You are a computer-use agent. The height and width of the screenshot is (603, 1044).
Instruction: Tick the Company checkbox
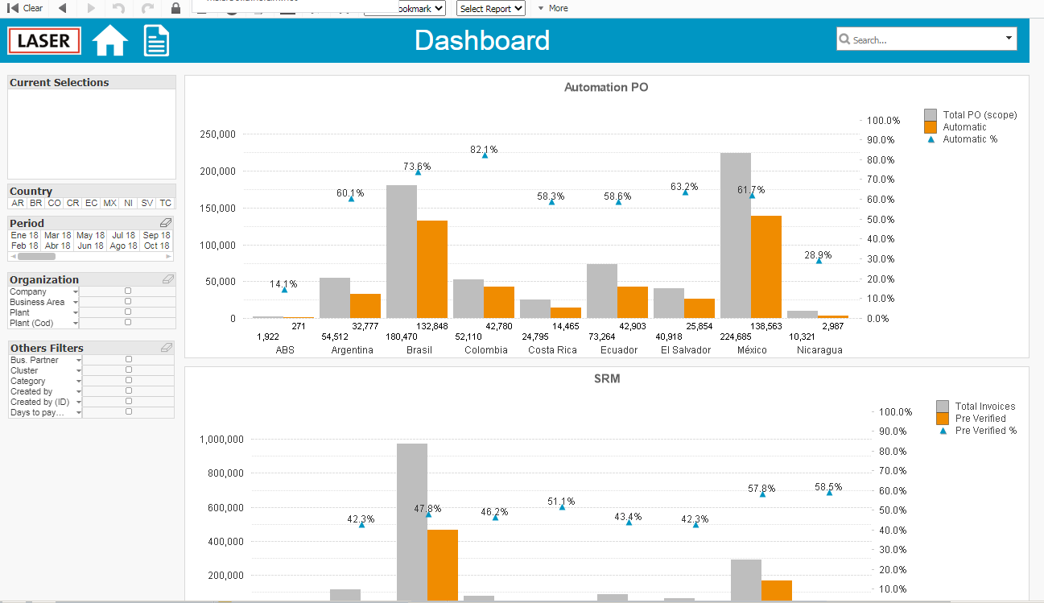pos(128,291)
